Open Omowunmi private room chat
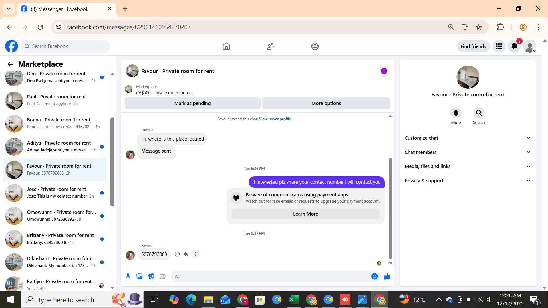 (x=55, y=216)
